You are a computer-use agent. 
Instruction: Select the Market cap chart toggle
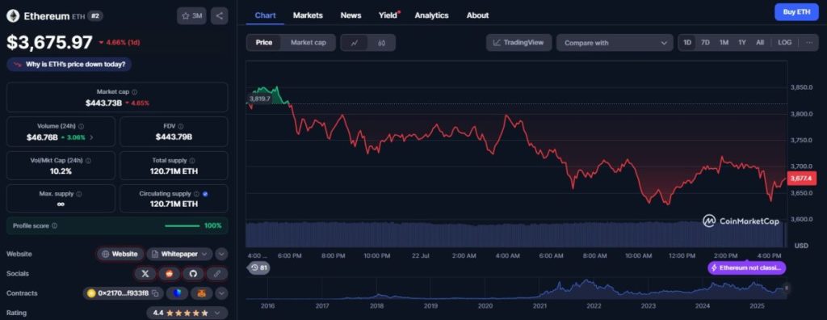(308, 43)
